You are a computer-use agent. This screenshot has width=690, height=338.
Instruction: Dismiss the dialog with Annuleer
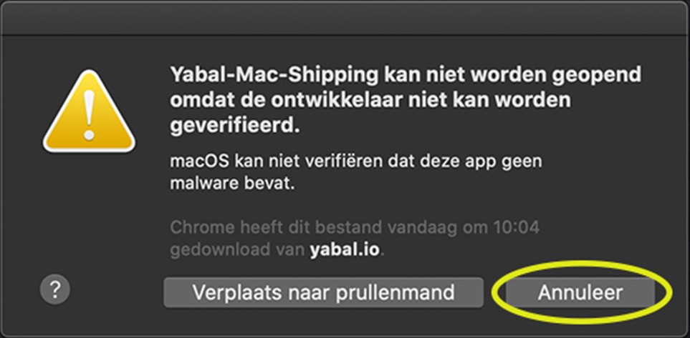pos(580,292)
